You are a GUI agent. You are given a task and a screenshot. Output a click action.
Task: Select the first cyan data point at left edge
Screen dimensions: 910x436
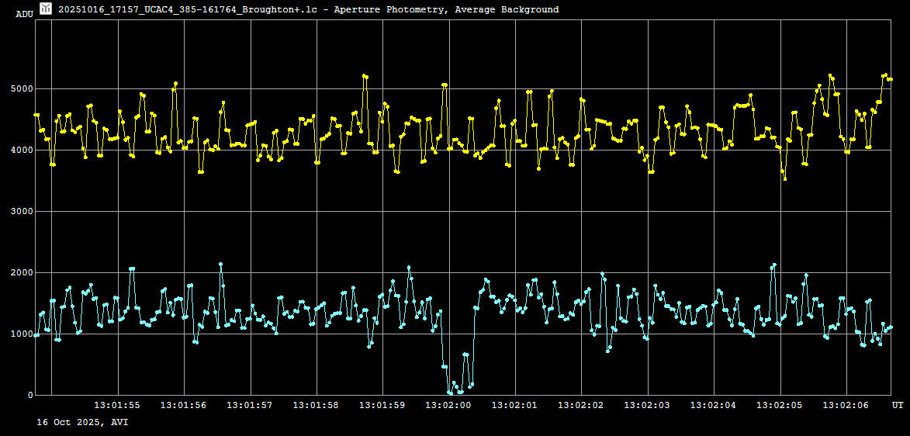[36, 335]
